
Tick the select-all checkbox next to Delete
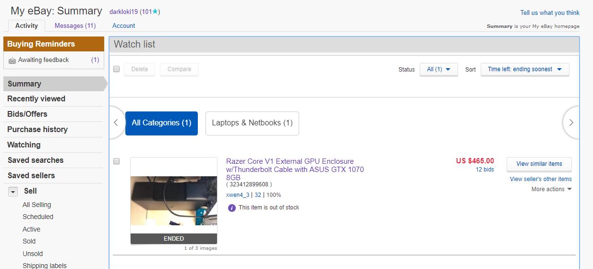116,69
